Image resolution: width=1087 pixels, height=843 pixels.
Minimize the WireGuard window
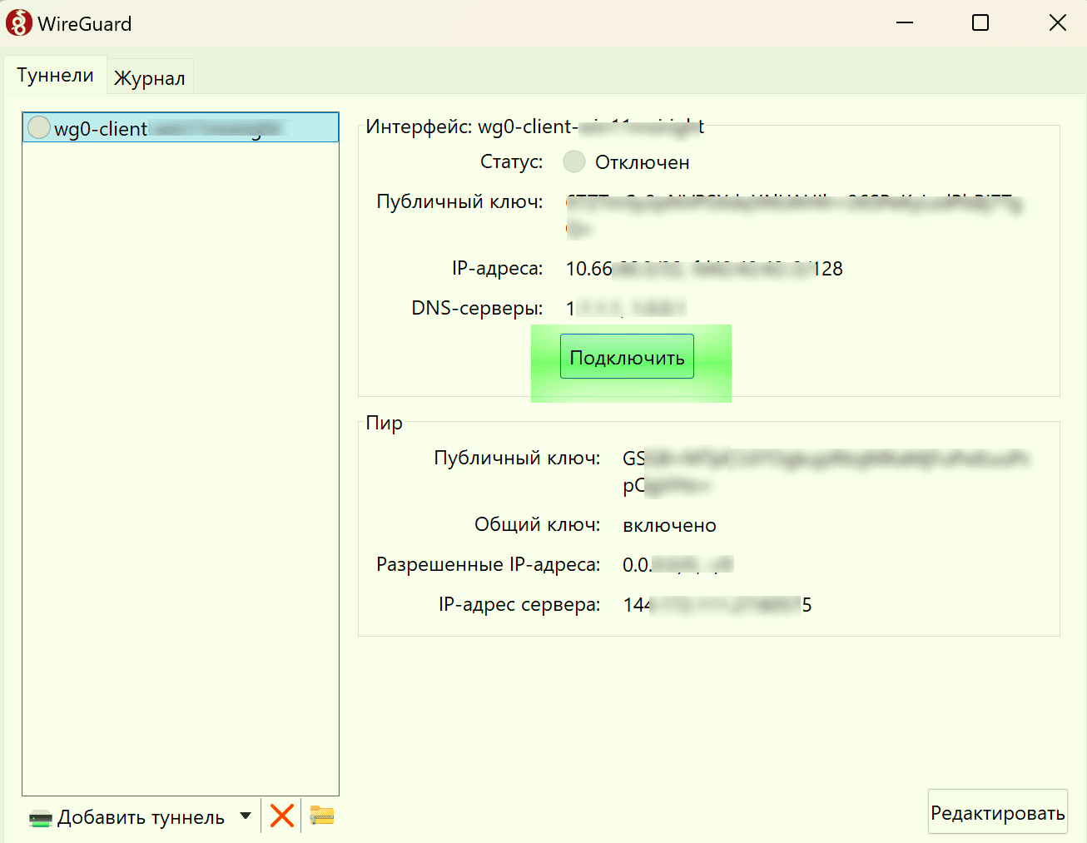click(x=905, y=22)
